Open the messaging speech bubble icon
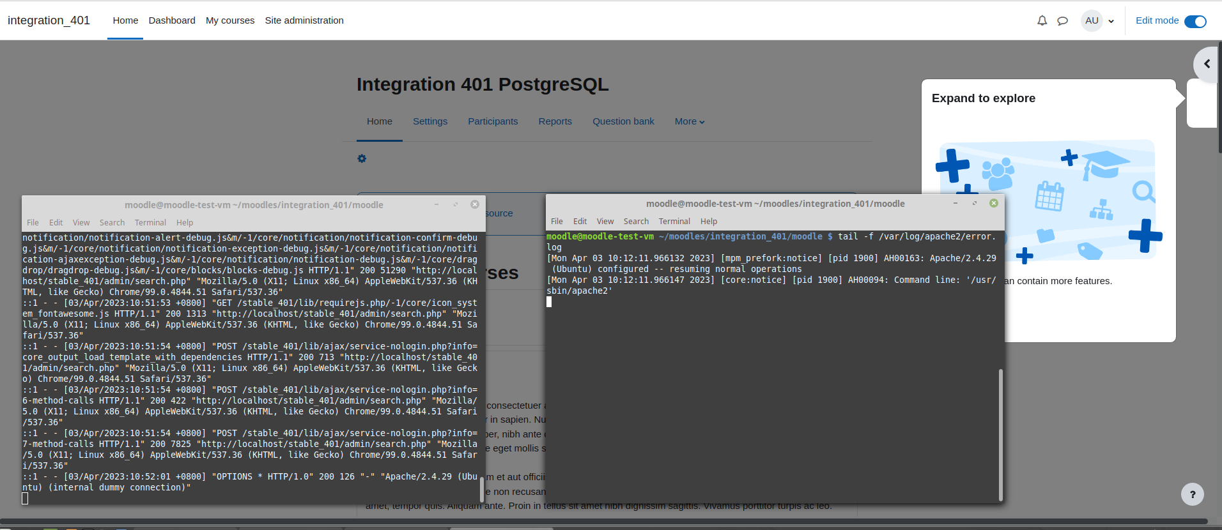 coord(1062,21)
